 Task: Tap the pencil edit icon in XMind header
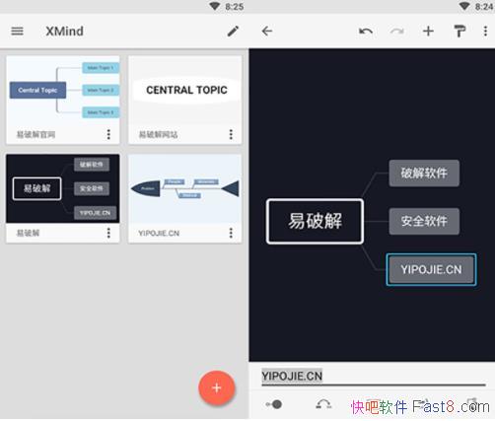[x=233, y=32]
